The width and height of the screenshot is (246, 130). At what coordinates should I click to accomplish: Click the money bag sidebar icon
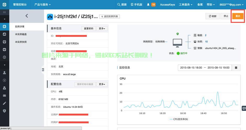[x=4, y=88]
